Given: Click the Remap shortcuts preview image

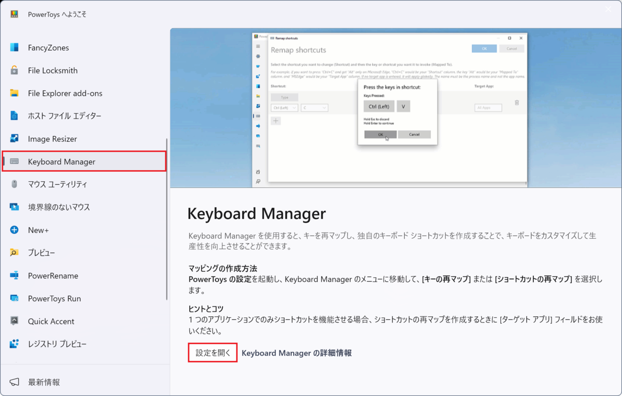Looking at the screenshot, I should click(x=396, y=108).
